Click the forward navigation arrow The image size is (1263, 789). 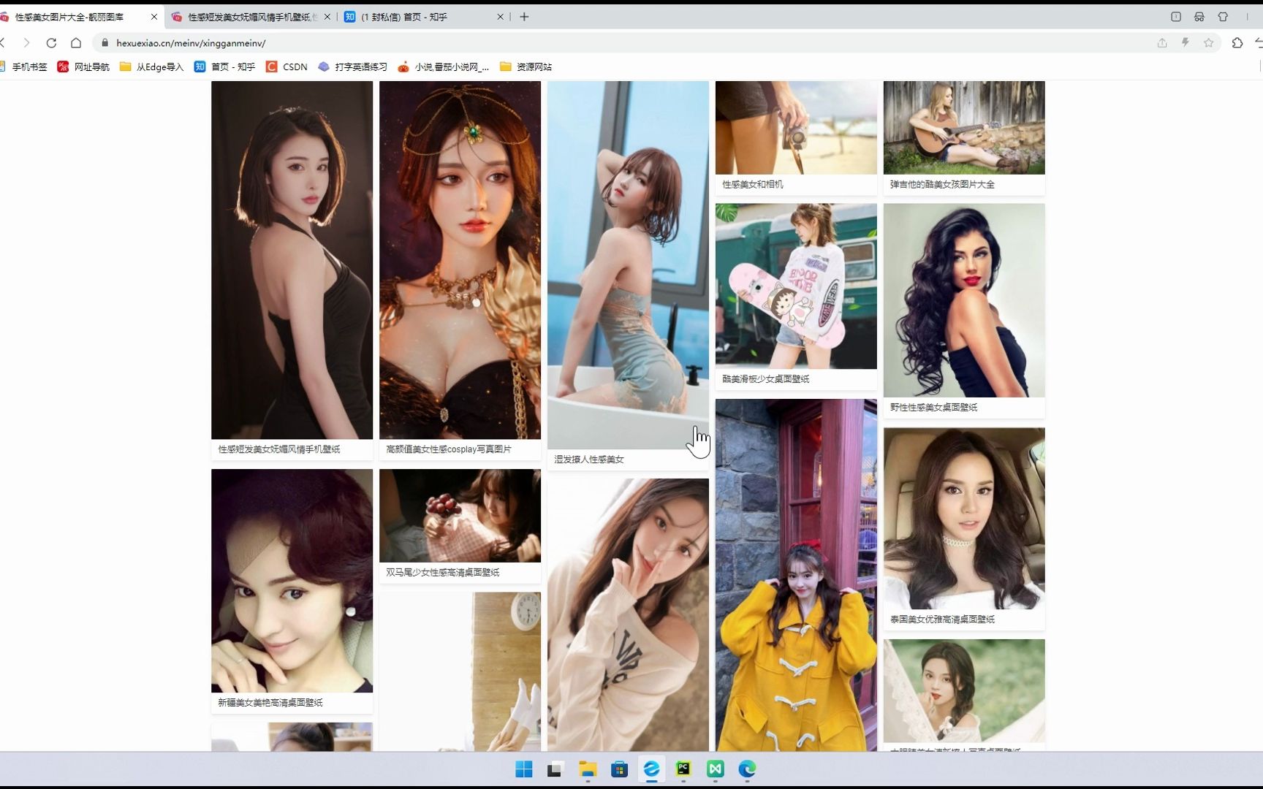coord(27,43)
